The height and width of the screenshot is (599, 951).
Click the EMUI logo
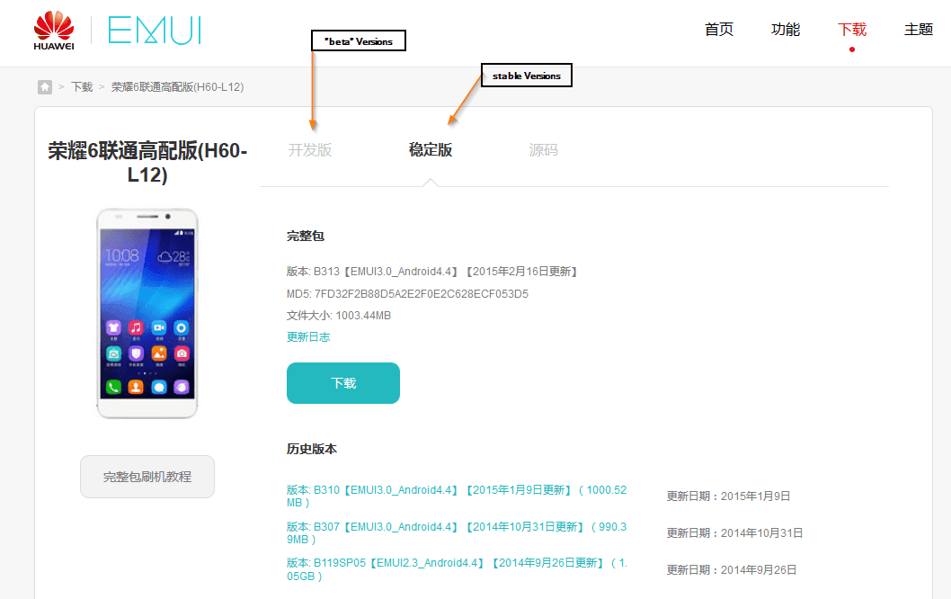(x=155, y=31)
